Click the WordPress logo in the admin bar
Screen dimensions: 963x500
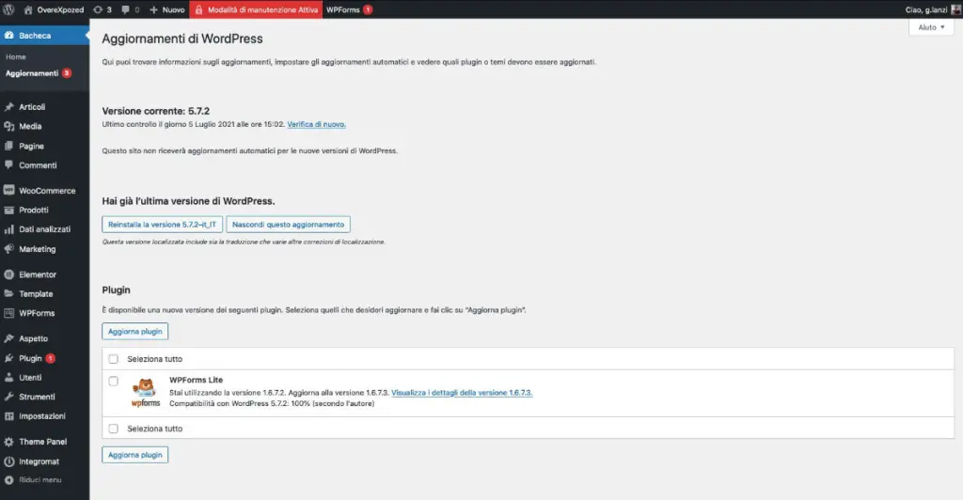[8, 9]
